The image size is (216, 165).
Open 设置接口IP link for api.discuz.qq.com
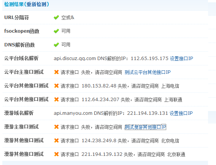(x=181, y=59)
